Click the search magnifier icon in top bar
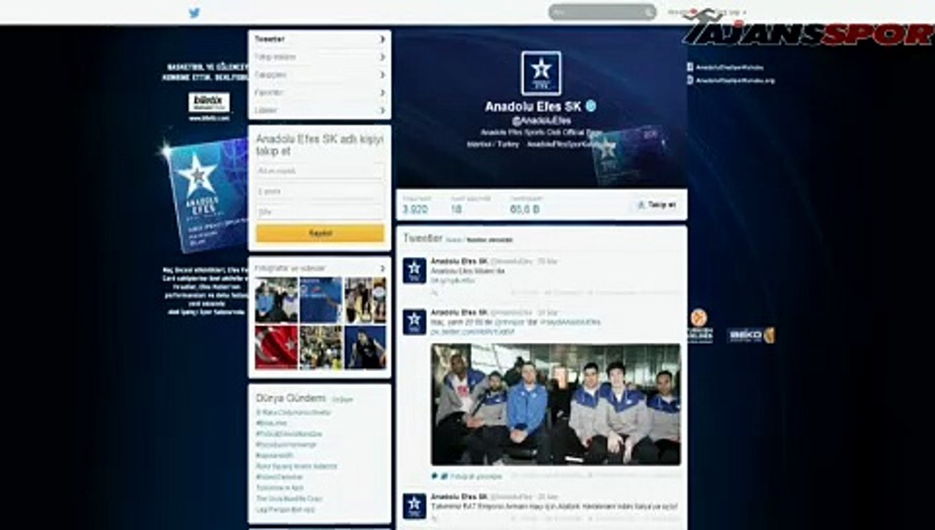 (x=649, y=13)
